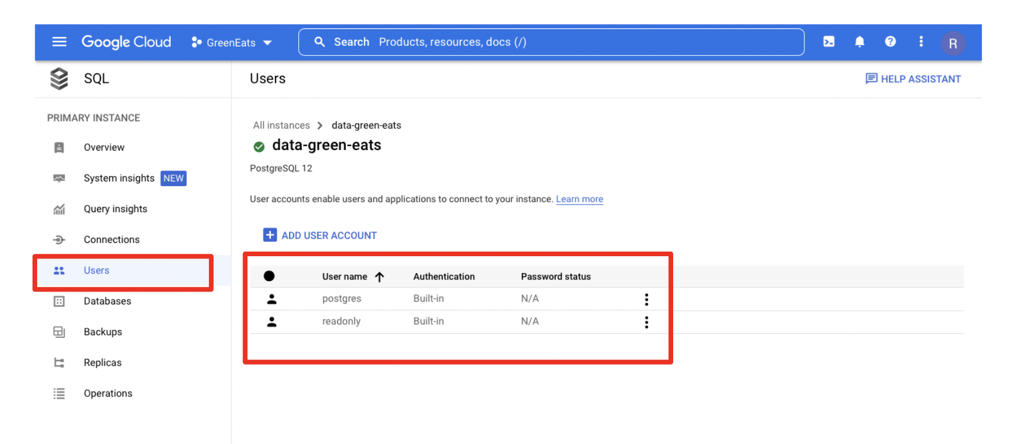Click the Connections sidebar icon
The height and width of the screenshot is (444, 1026).
click(x=59, y=239)
